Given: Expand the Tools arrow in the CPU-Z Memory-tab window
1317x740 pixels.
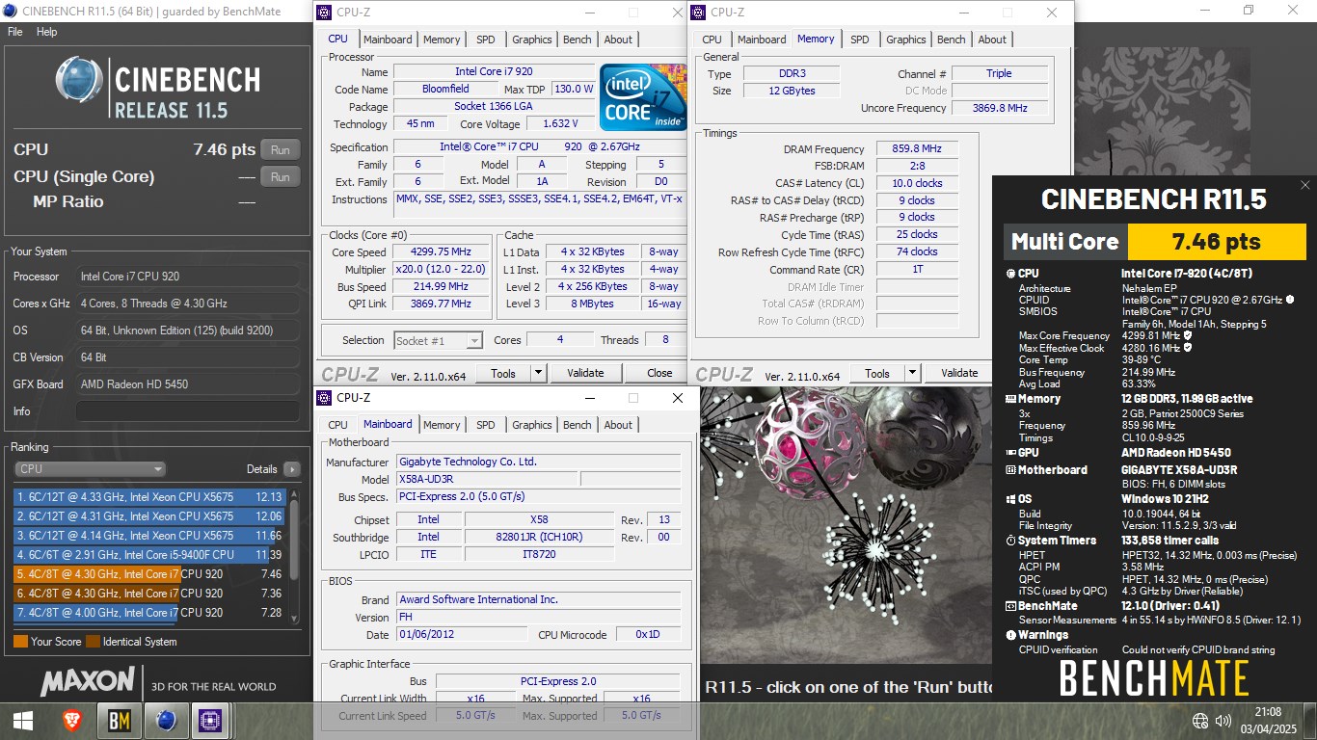Looking at the screenshot, I should 912,373.
